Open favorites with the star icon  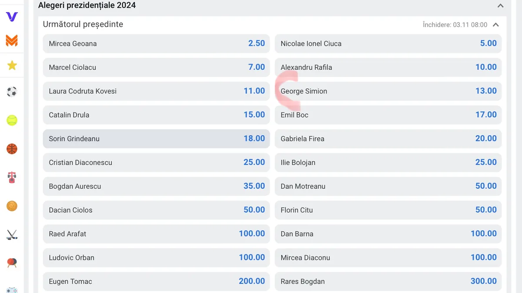tap(12, 66)
